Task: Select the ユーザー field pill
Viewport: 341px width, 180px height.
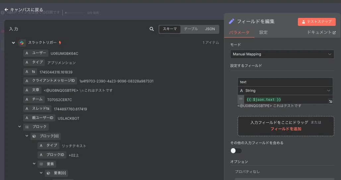Action: 36,53
